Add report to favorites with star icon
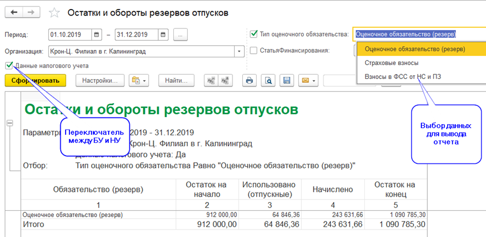The image size is (486, 237). point(54,12)
